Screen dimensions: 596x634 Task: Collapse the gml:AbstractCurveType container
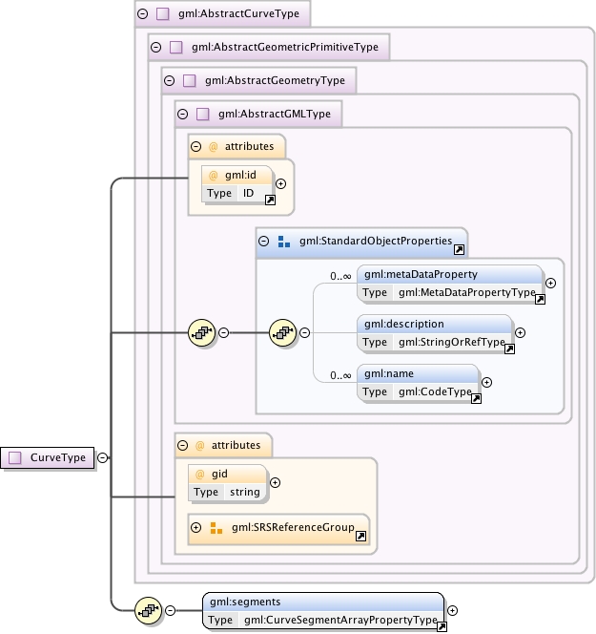pos(142,13)
